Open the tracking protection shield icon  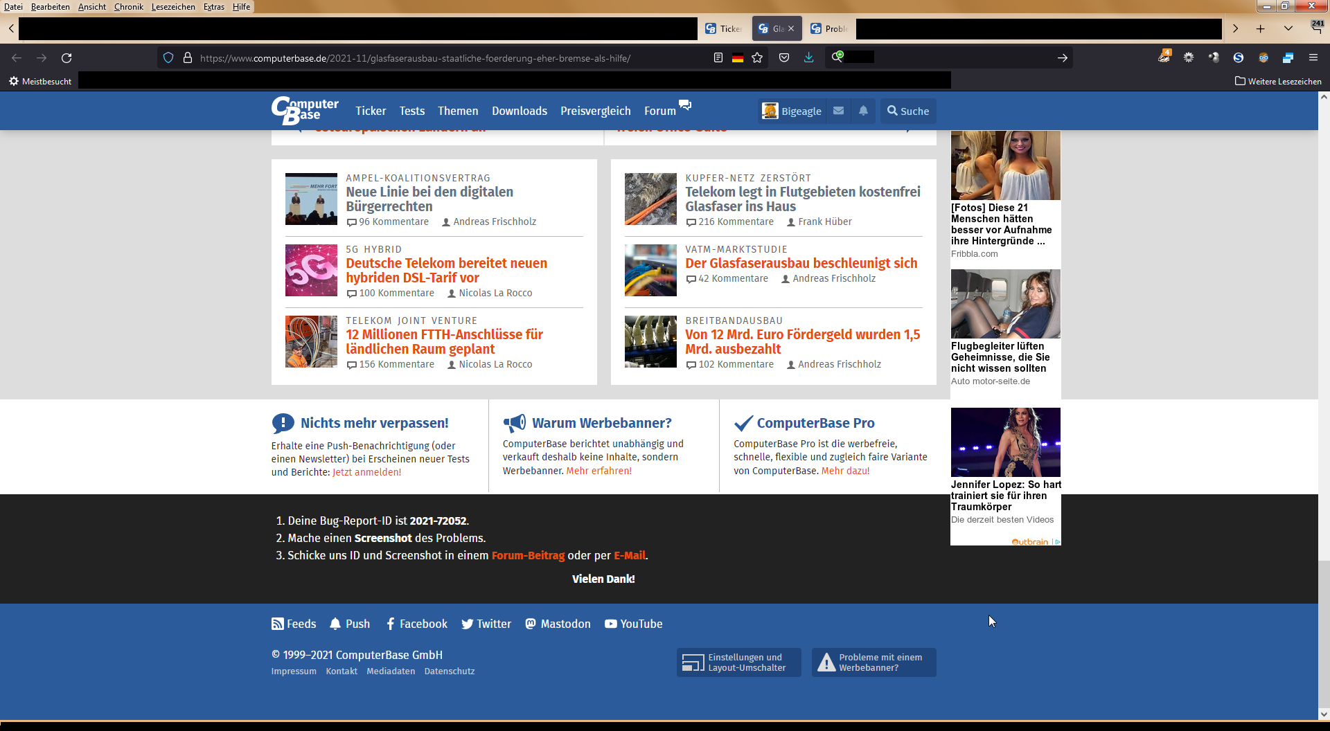(168, 58)
